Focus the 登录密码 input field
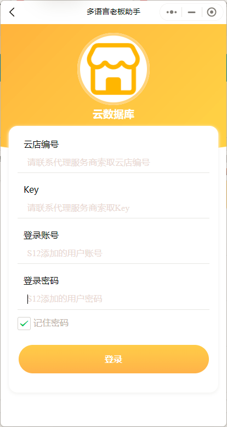 click(x=113, y=299)
